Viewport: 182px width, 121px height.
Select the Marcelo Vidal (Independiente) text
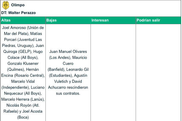click(23, 84)
